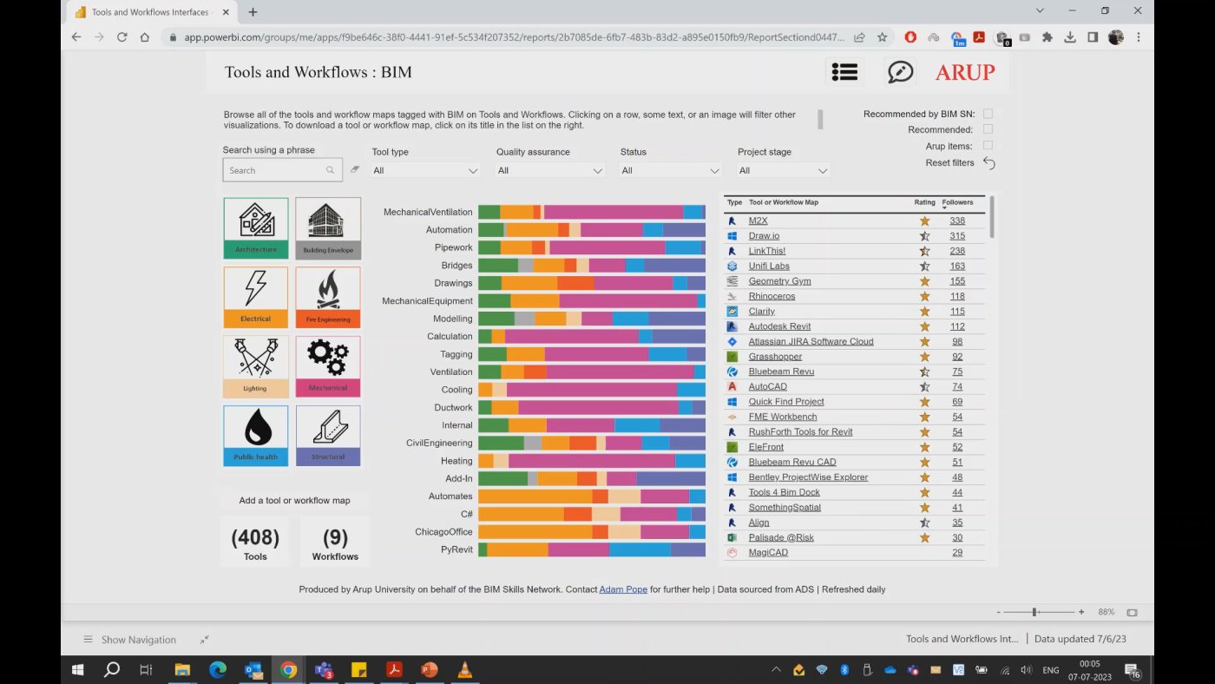Filter by Building Envelope tile

click(328, 227)
